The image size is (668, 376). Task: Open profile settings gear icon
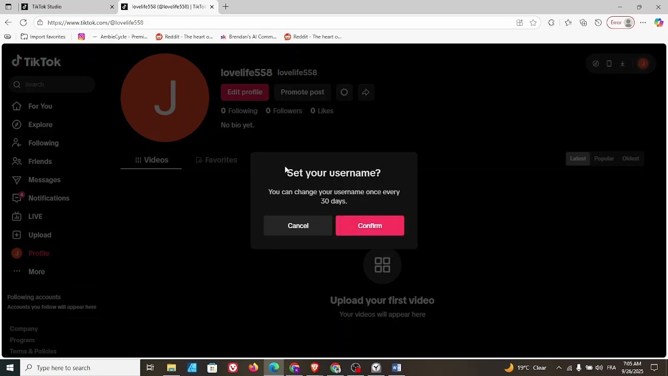coord(344,92)
